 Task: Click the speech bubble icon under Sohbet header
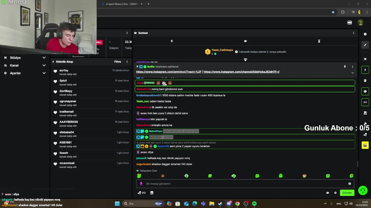[x=245, y=41]
